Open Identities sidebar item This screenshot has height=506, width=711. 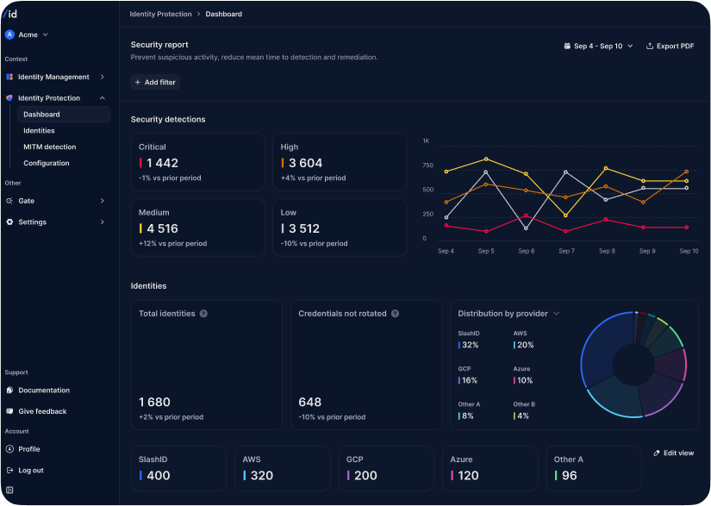coord(39,130)
